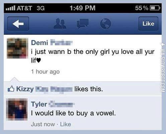Tap the 'Just now' comment timestamp

point(43,124)
